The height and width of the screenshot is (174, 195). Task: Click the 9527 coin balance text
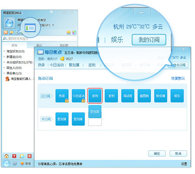(69, 59)
